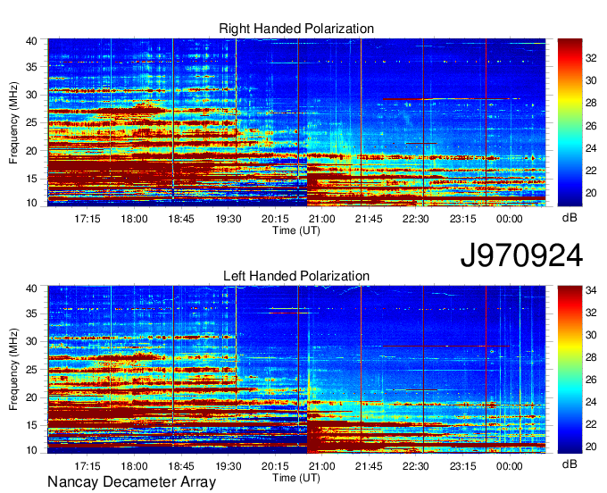Select Frequency (MHz) axis label of Left Handed plot
The image size is (607, 493).
click(x=13, y=370)
